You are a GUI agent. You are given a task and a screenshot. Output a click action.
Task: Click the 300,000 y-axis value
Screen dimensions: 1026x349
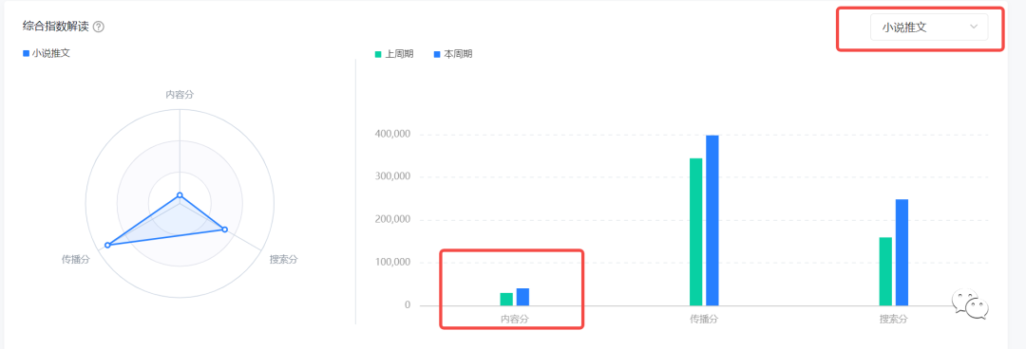[392, 177]
